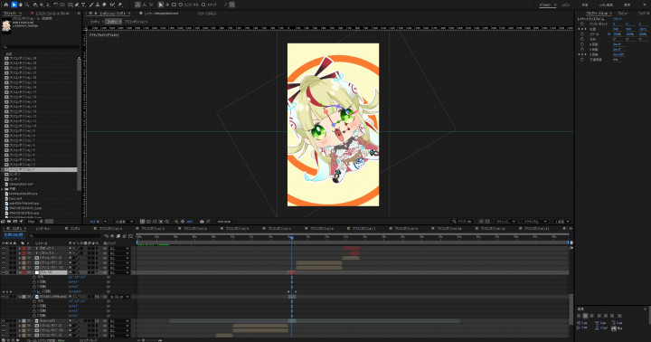Click the new folder icon in Project panel
651x342 pixels.
coord(9,222)
